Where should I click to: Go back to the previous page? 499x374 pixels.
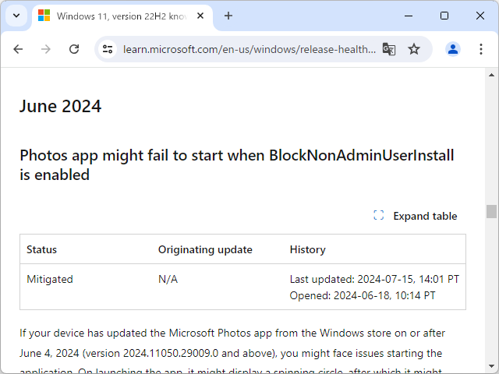click(x=19, y=49)
